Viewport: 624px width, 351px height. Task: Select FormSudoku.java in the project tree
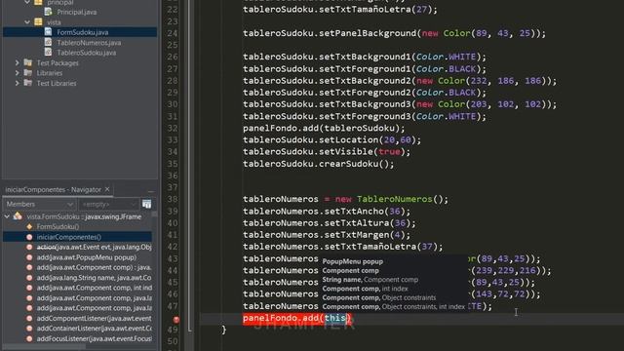(82, 32)
